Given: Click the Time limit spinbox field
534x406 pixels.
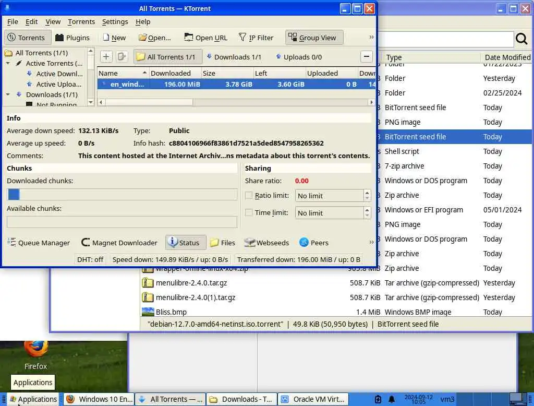Looking at the screenshot, I should (x=329, y=213).
